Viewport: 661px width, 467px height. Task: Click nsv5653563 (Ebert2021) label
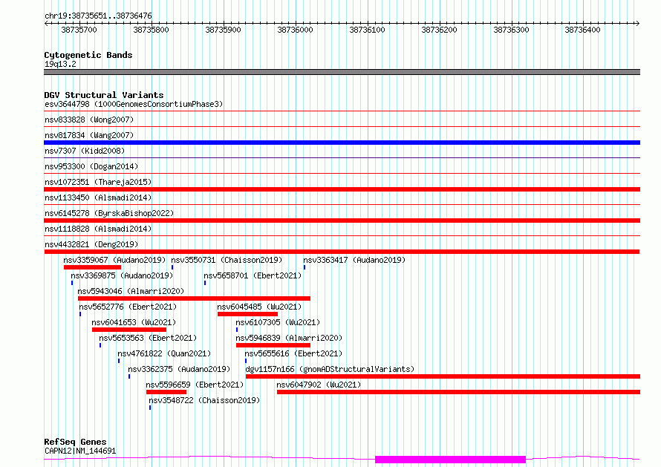(148, 338)
